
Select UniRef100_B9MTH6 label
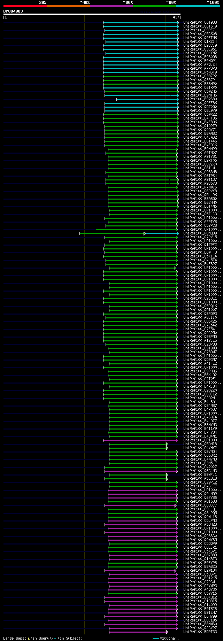[200, 95]
